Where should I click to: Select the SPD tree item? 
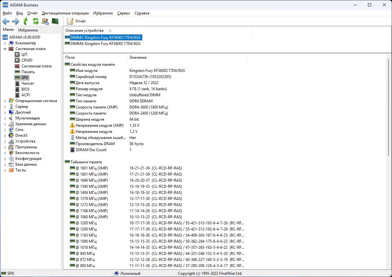(x=25, y=78)
